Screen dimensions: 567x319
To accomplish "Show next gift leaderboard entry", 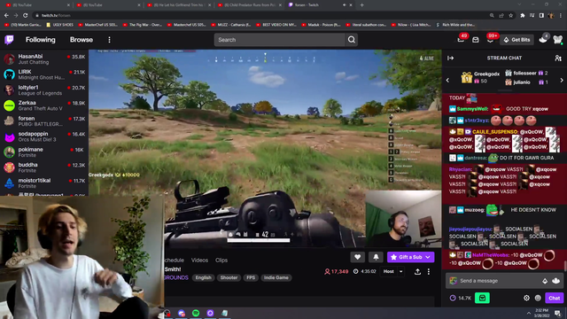I will (562, 81).
